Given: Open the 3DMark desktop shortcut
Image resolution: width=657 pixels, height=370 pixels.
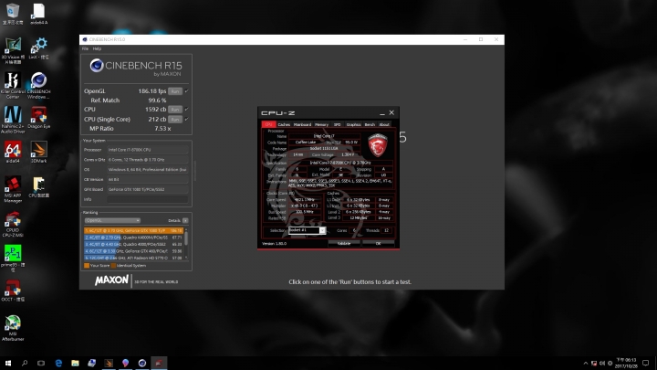Looking at the screenshot, I should click(38, 152).
